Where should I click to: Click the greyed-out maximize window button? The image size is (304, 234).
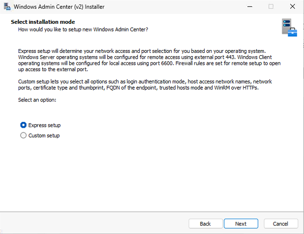[271, 7]
